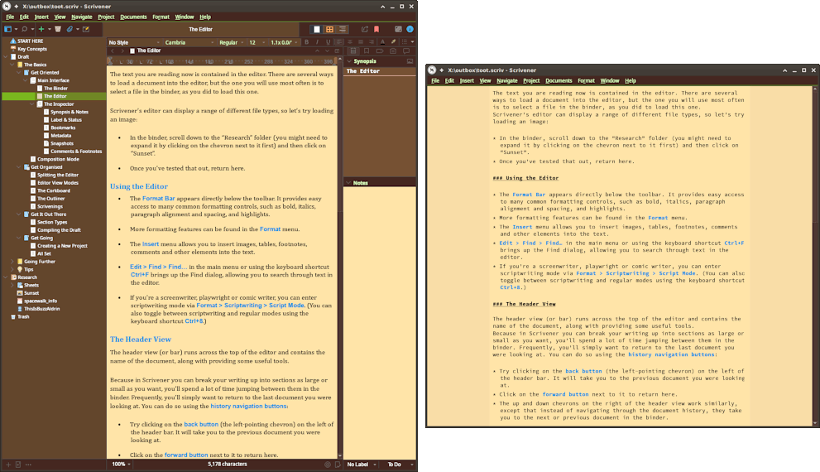Select The Corkboard in the binder
The image size is (820, 472).
point(53,190)
